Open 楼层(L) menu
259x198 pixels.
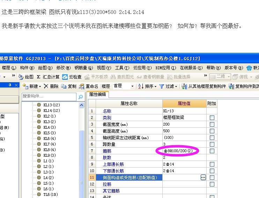(9, 68)
